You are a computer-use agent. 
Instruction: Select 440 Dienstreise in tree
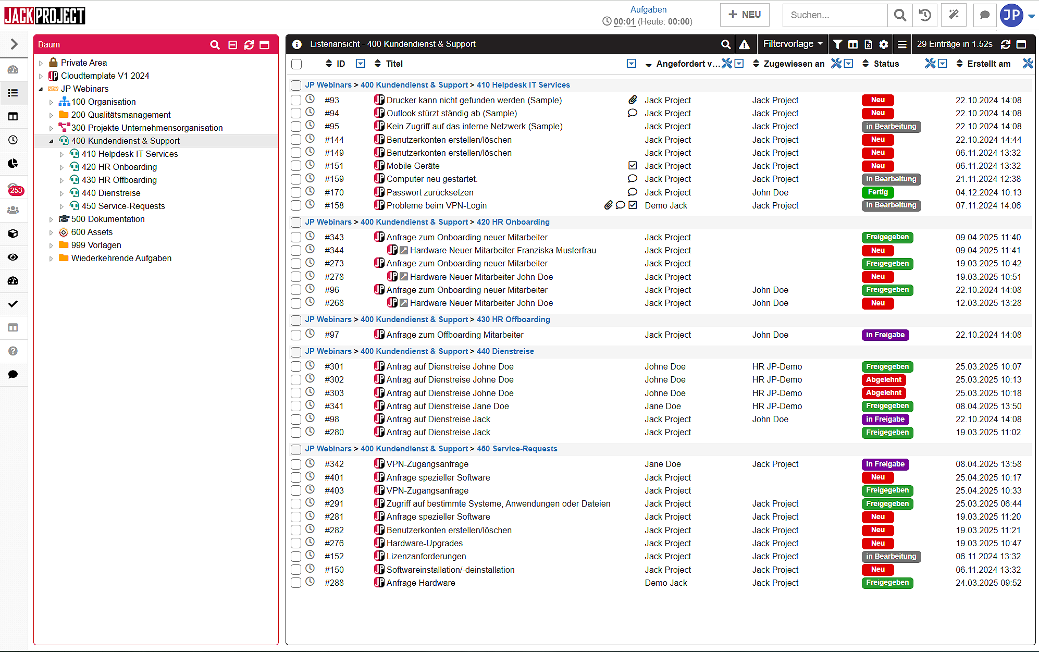pos(111,193)
